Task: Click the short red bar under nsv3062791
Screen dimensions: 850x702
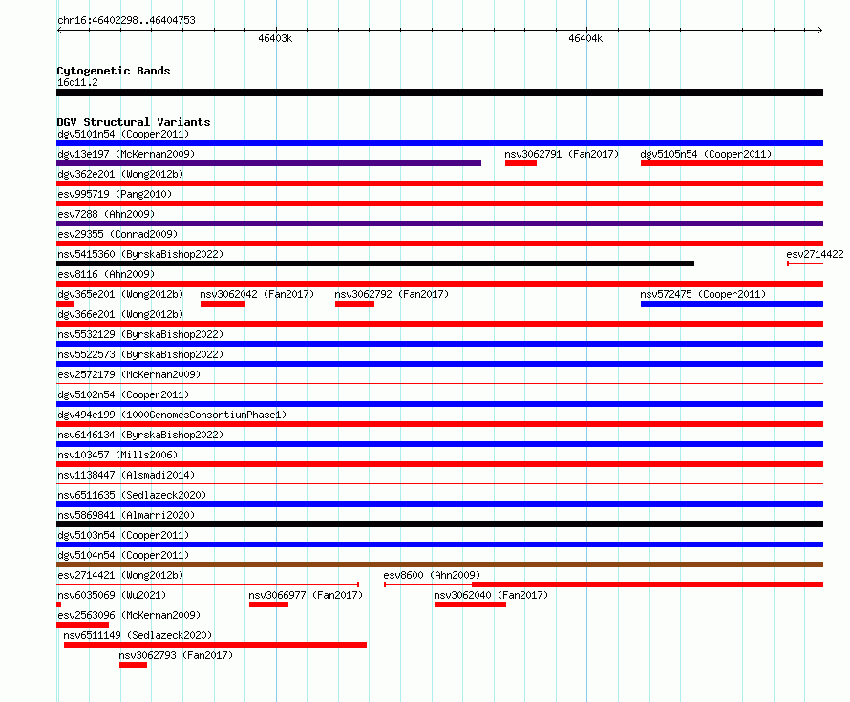Action: (521, 163)
